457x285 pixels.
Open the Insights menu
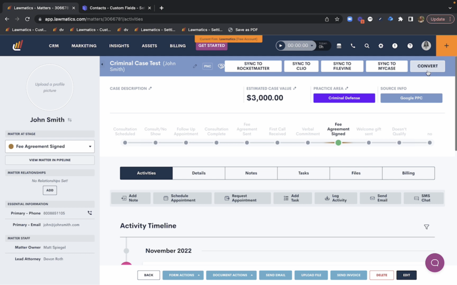(119, 46)
